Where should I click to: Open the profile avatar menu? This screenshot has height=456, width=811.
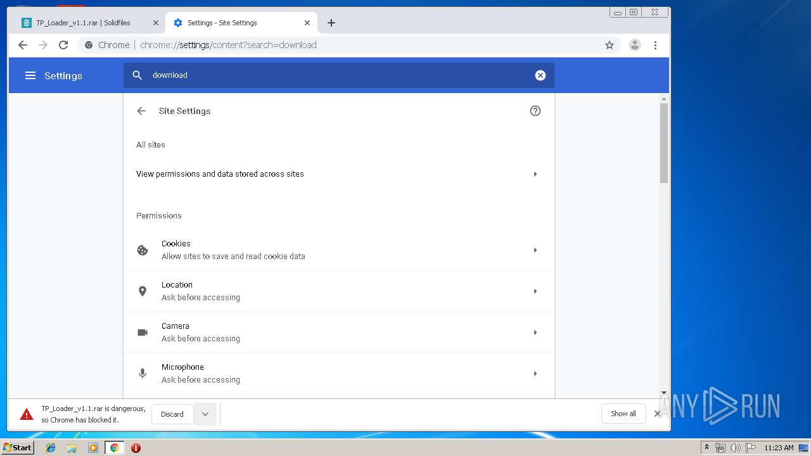click(634, 45)
